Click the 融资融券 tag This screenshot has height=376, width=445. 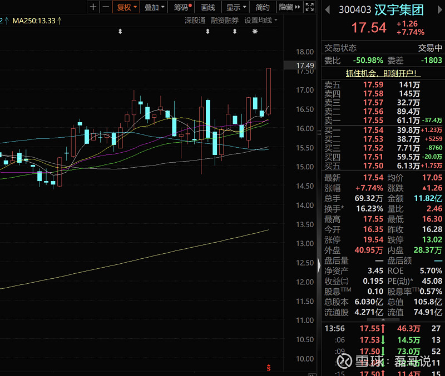[x=225, y=21]
